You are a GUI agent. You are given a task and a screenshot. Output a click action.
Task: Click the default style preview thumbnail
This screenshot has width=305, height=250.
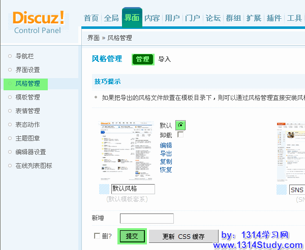pos(127,151)
